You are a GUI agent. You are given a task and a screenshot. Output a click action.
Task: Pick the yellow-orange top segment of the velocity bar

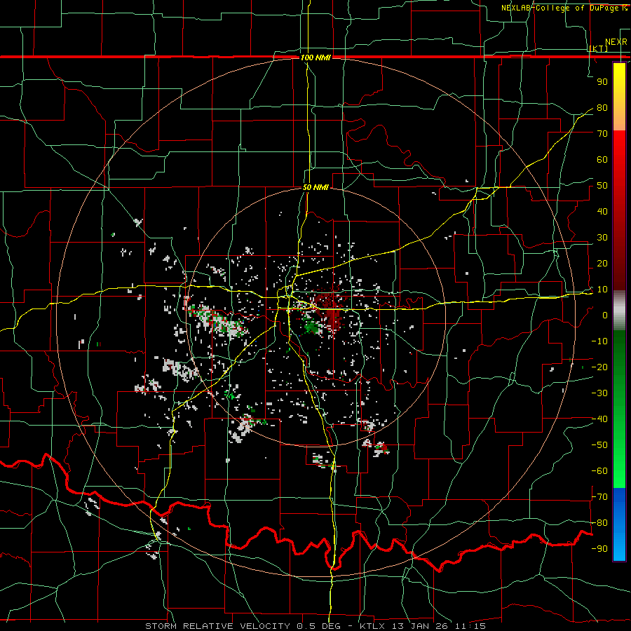click(x=619, y=97)
